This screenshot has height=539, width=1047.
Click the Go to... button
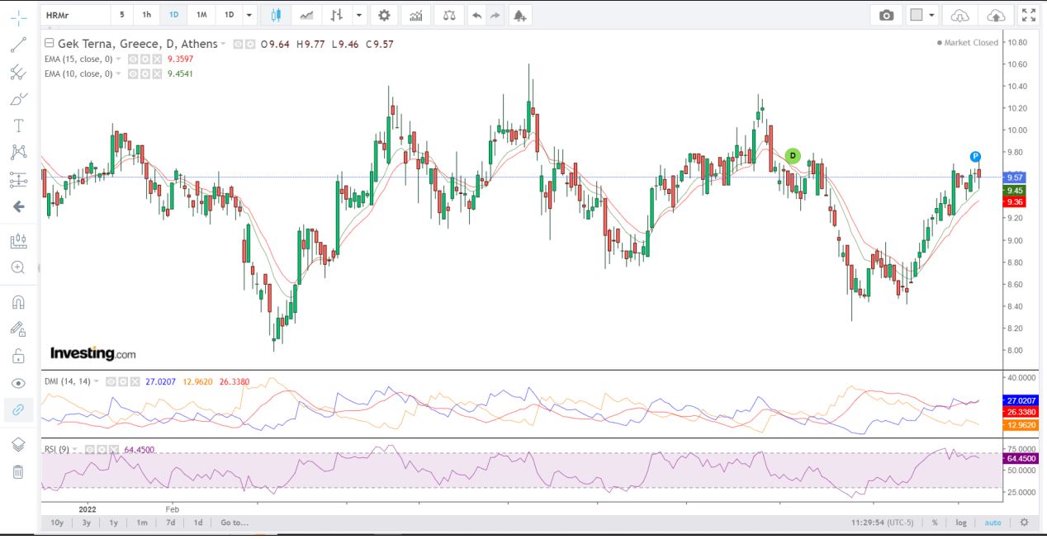coord(234,522)
